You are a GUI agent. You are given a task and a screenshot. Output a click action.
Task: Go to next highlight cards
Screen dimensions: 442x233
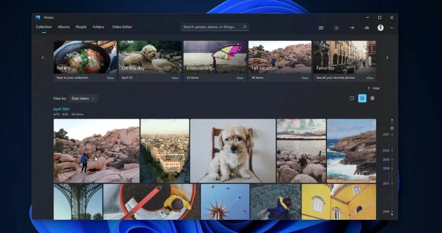(x=387, y=57)
